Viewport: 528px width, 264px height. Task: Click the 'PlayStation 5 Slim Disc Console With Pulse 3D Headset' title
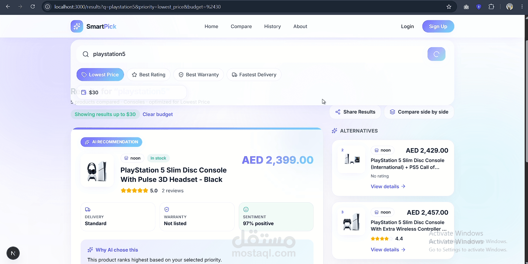(174, 175)
